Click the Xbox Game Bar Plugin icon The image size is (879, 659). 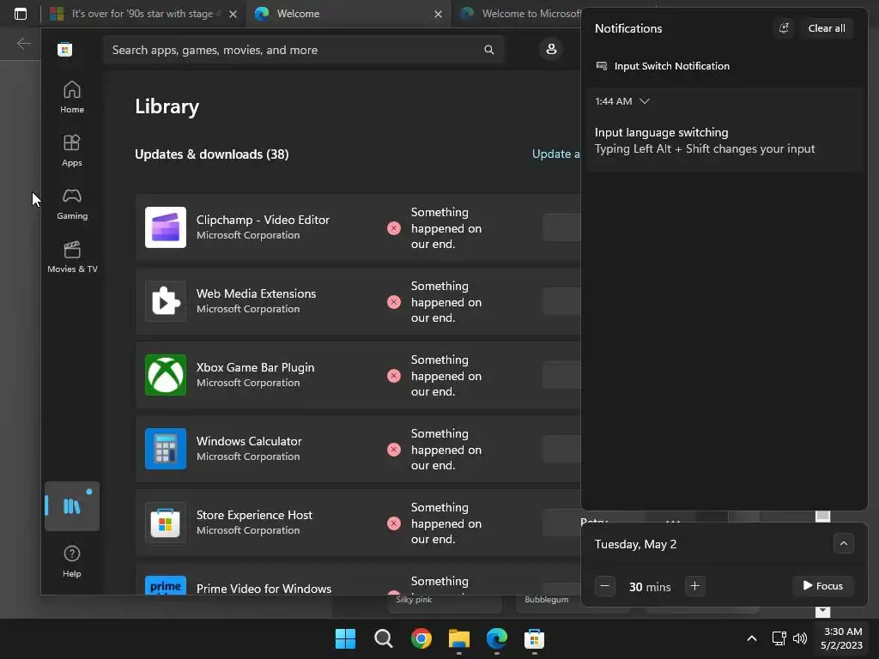166,375
